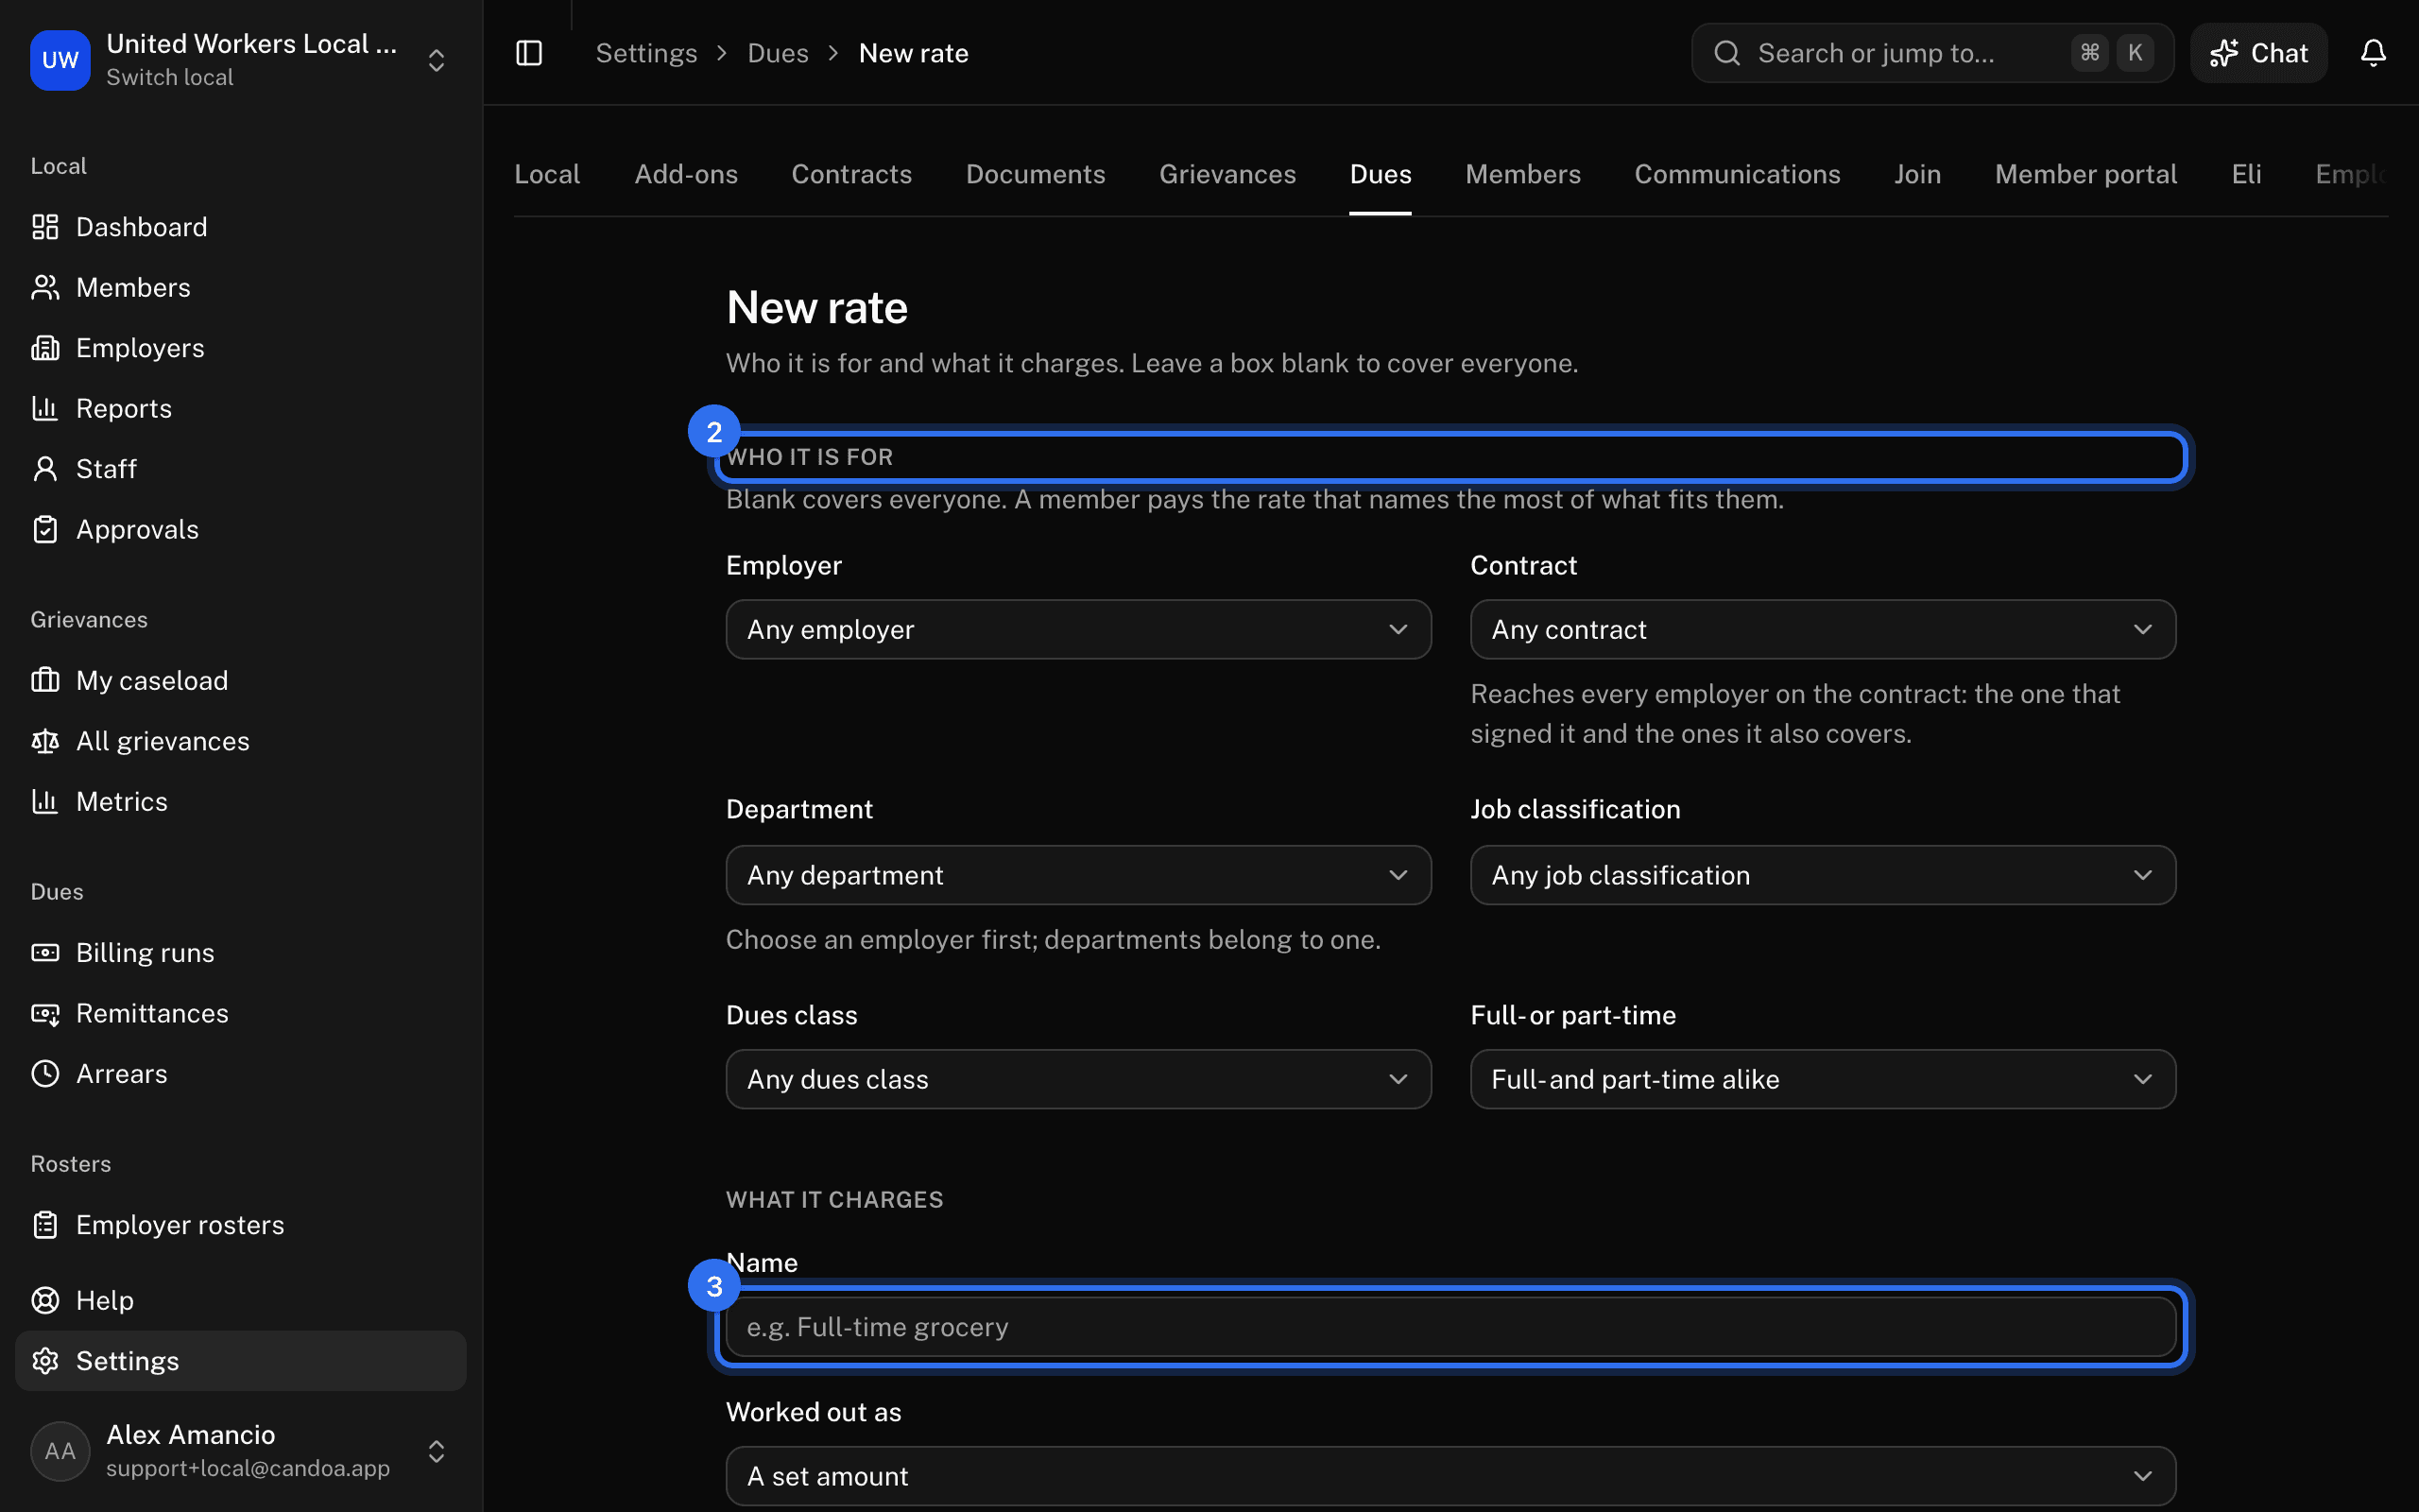Click the search magnifier icon
The image size is (2419, 1512).
click(x=1727, y=53)
